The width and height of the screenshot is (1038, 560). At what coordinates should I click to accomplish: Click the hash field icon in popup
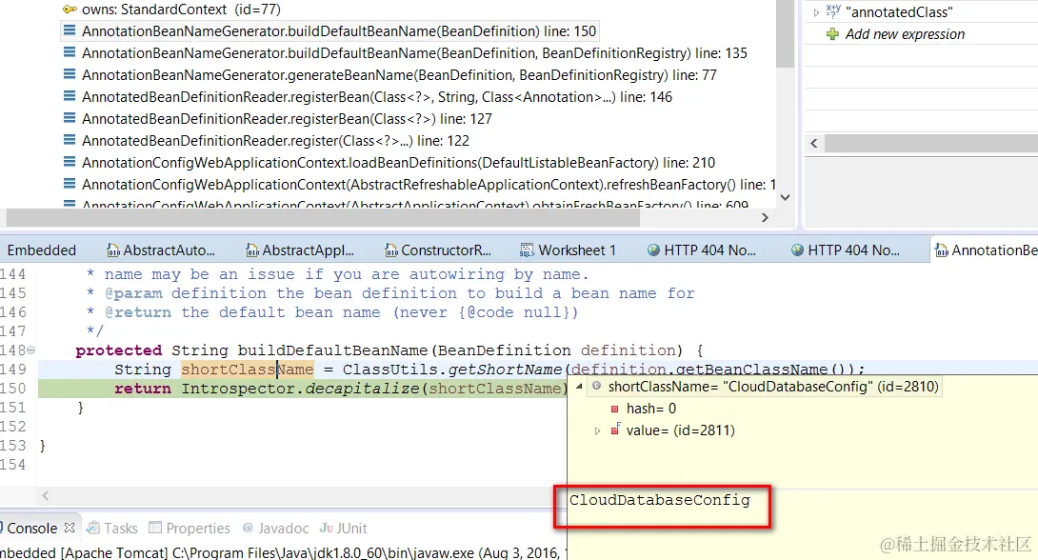tap(615, 410)
